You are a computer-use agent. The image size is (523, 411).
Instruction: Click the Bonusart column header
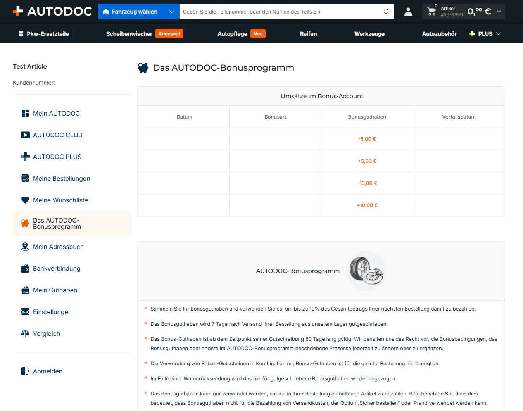(275, 117)
